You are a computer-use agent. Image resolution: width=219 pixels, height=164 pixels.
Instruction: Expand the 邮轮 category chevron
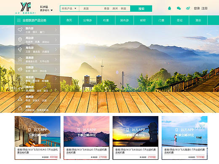click(x=56, y=108)
